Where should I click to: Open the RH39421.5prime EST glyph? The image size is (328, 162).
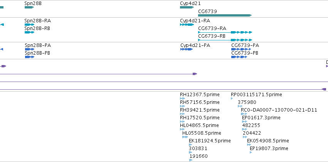pyautogui.click(x=182, y=114)
